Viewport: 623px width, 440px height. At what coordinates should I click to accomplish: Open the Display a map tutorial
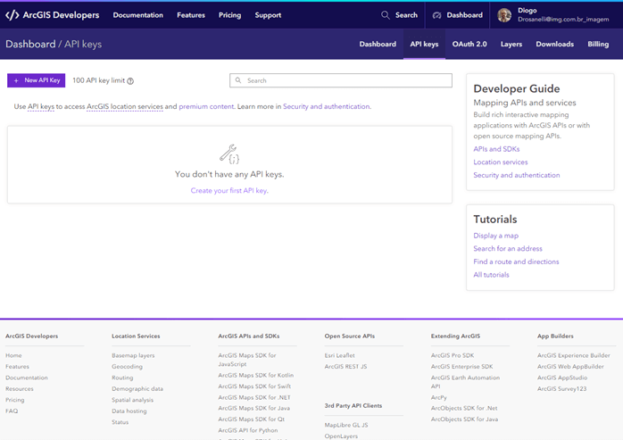(x=495, y=236)
